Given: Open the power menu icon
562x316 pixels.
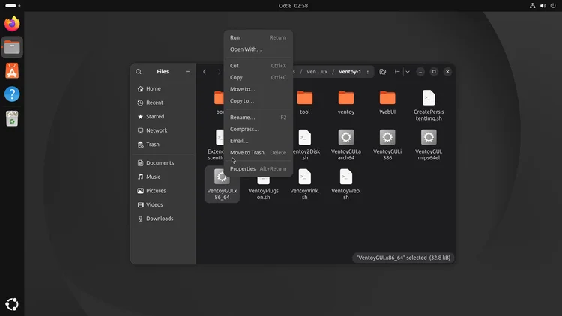Looking at the screenshot, I should 553,6.
